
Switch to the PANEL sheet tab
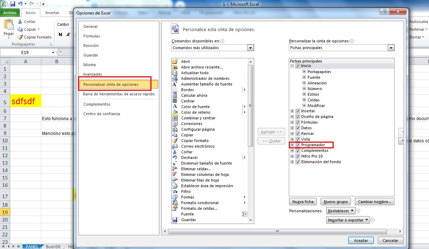(x=32, y=247)
